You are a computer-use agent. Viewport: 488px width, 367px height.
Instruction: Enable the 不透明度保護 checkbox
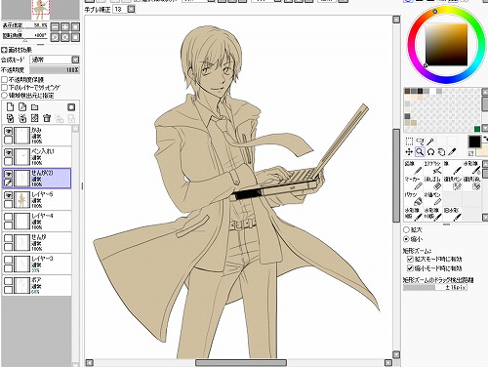[4, 79]
